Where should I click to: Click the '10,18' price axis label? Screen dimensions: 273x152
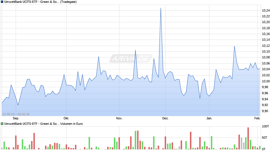pyautogui.click(x=266, y=28)
